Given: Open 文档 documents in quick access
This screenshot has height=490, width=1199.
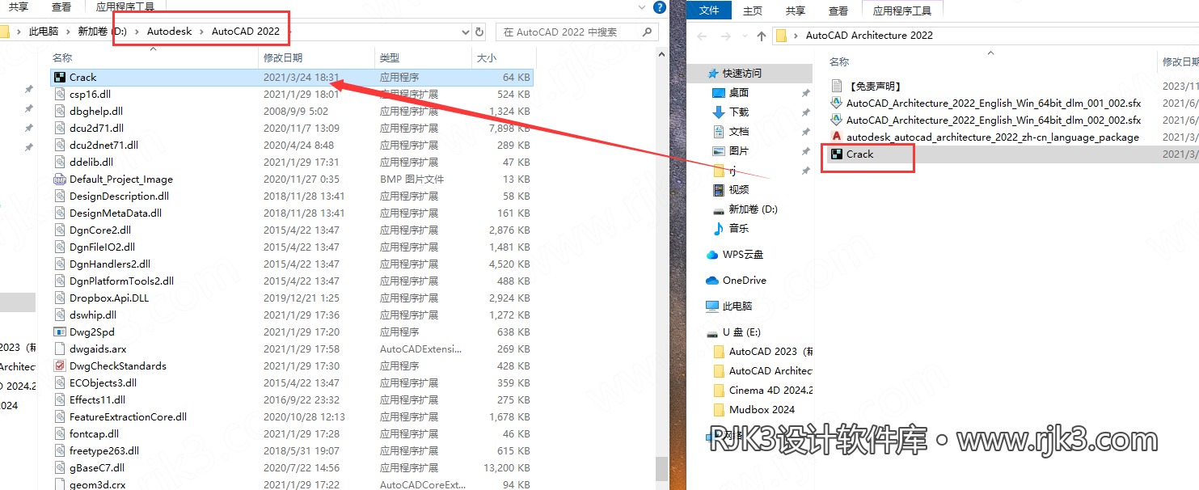Looking at the screenshot, I should (739, 132).
